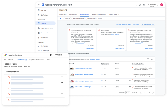Screen dimensions: 168x108
Task: Click the Store quality badge icon
Action: point(39,38)
